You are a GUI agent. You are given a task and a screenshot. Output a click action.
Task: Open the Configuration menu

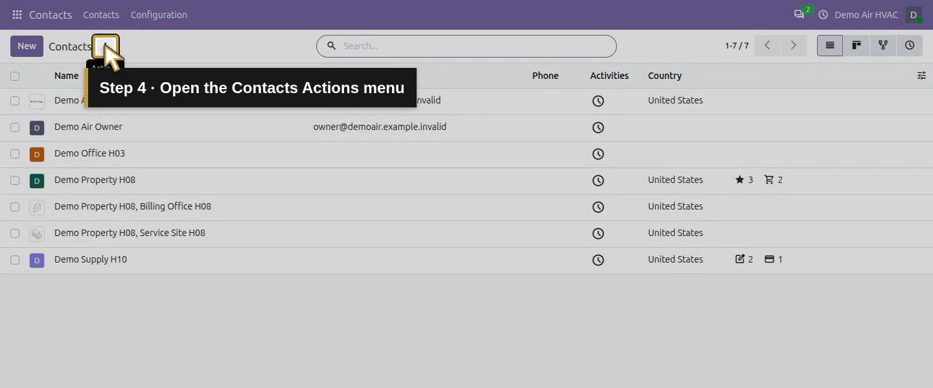tap(159, 15)
